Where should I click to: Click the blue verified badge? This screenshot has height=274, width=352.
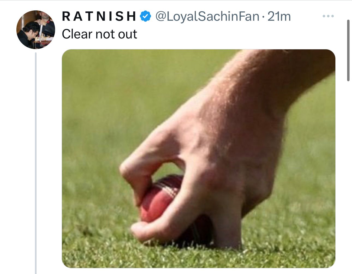[145, 16]
